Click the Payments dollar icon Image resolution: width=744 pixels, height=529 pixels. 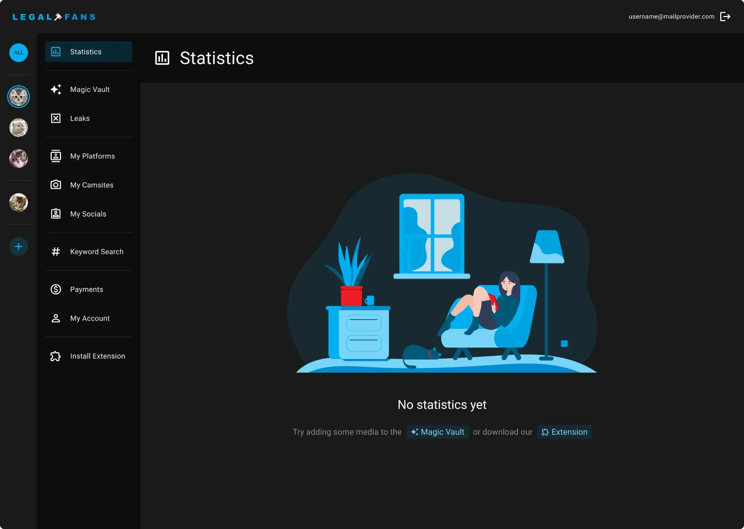(56, 289)
